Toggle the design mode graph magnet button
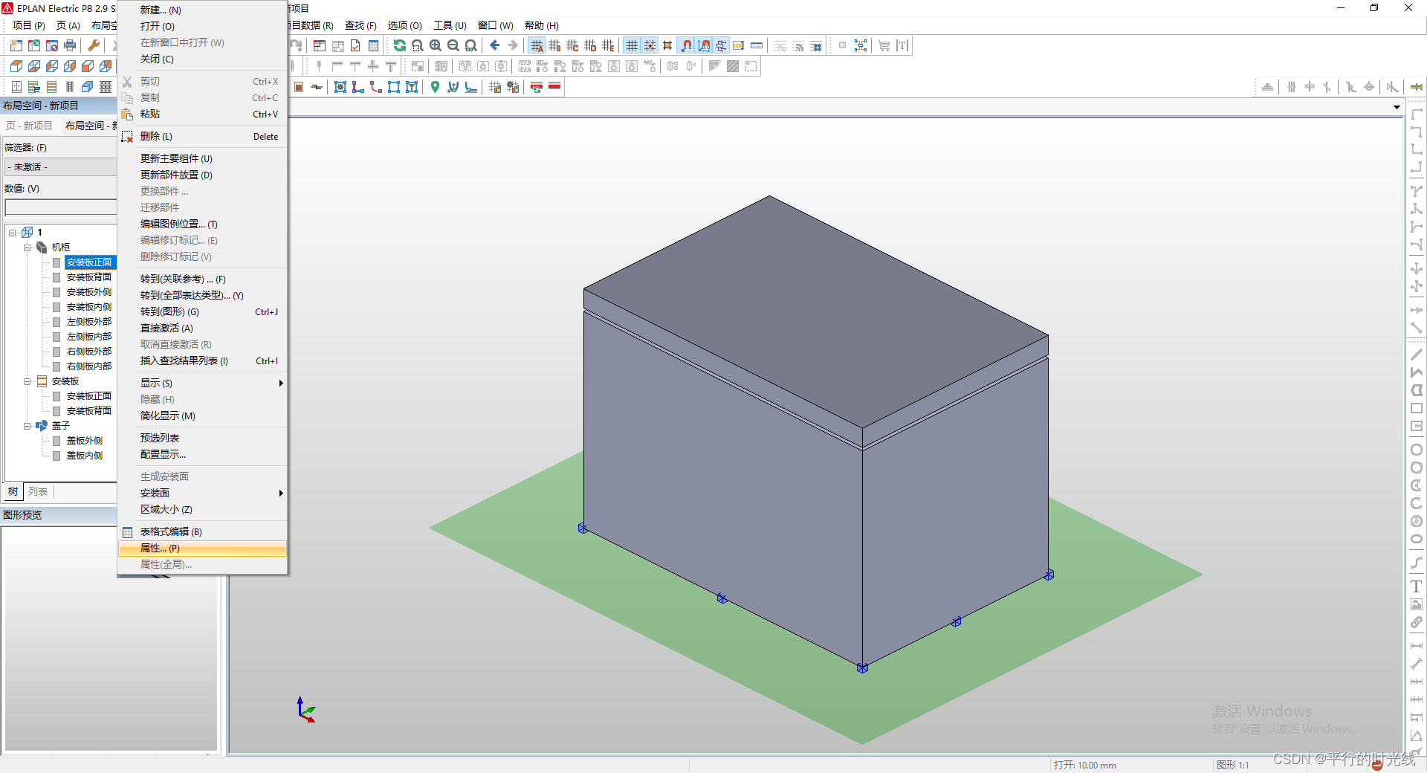 tap(704, 46)
